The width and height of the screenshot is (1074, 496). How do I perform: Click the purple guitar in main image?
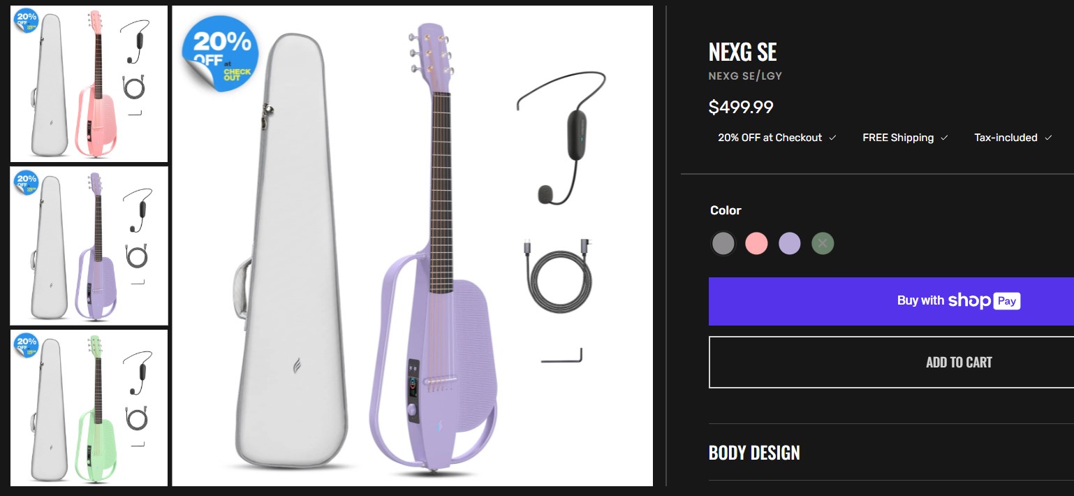433,279
